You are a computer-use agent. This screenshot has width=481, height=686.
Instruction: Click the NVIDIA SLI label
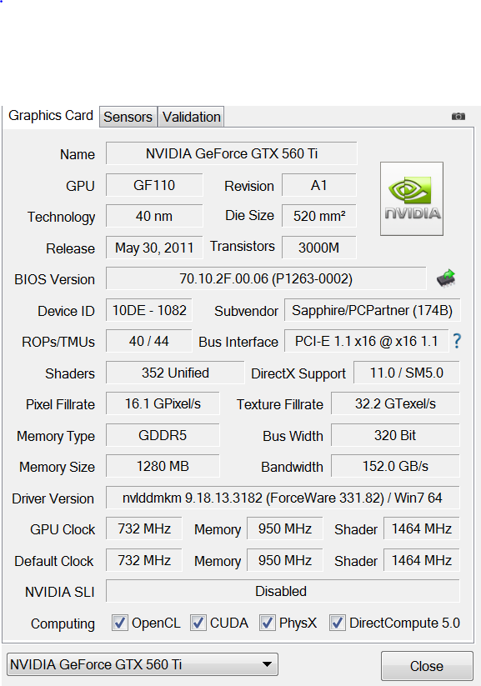pos(59,592)
